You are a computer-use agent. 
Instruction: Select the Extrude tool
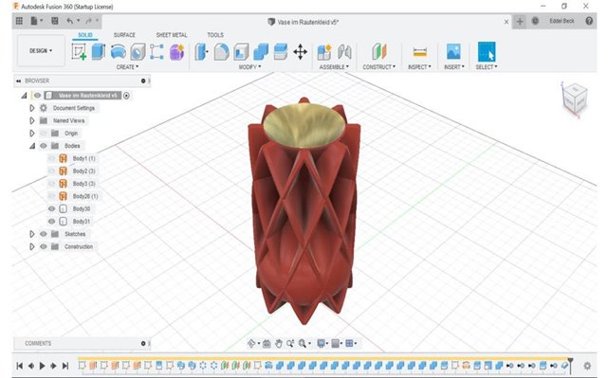tap(99, 51)
